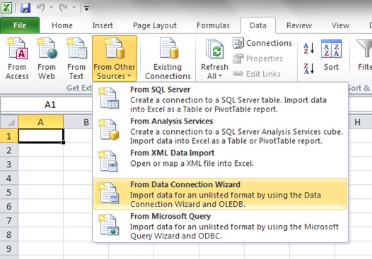Switch to the Home tab
Screen dimensions: 372x259
click(x=62, y=25)
